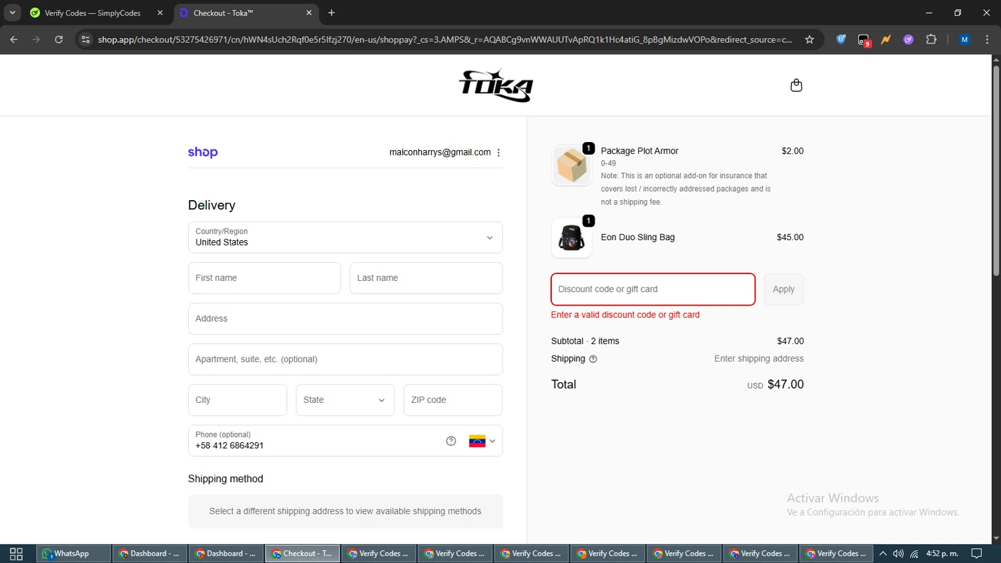
Task: Switch to Verify Codes — SimplyCodes tab
Action: tap(93, 13)
